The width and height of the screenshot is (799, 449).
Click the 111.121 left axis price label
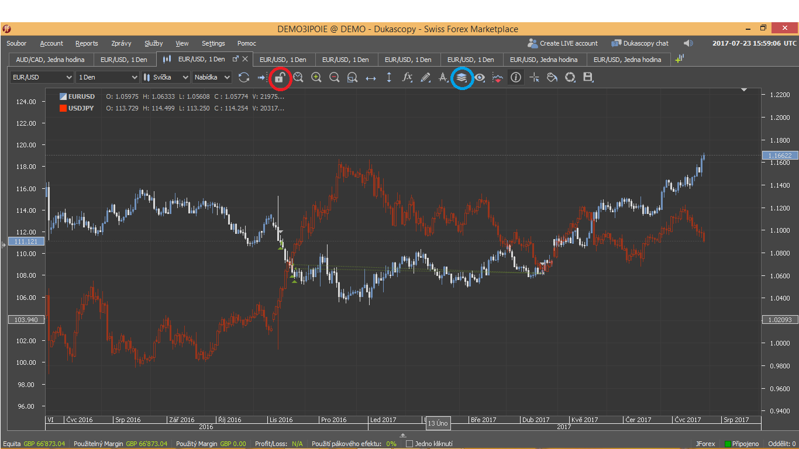(x=26, y=241)
